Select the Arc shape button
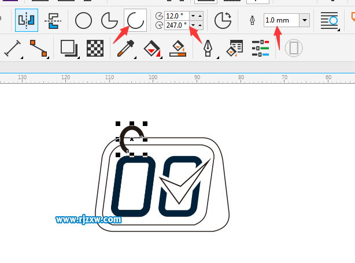The height and width of the screenshot is (263, 355). click(x=135, y=20)
